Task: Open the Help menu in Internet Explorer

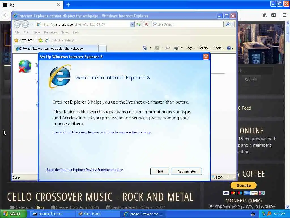Action: [76, 32]
